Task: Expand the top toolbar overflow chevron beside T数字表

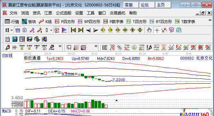Action: pos(210,20)
